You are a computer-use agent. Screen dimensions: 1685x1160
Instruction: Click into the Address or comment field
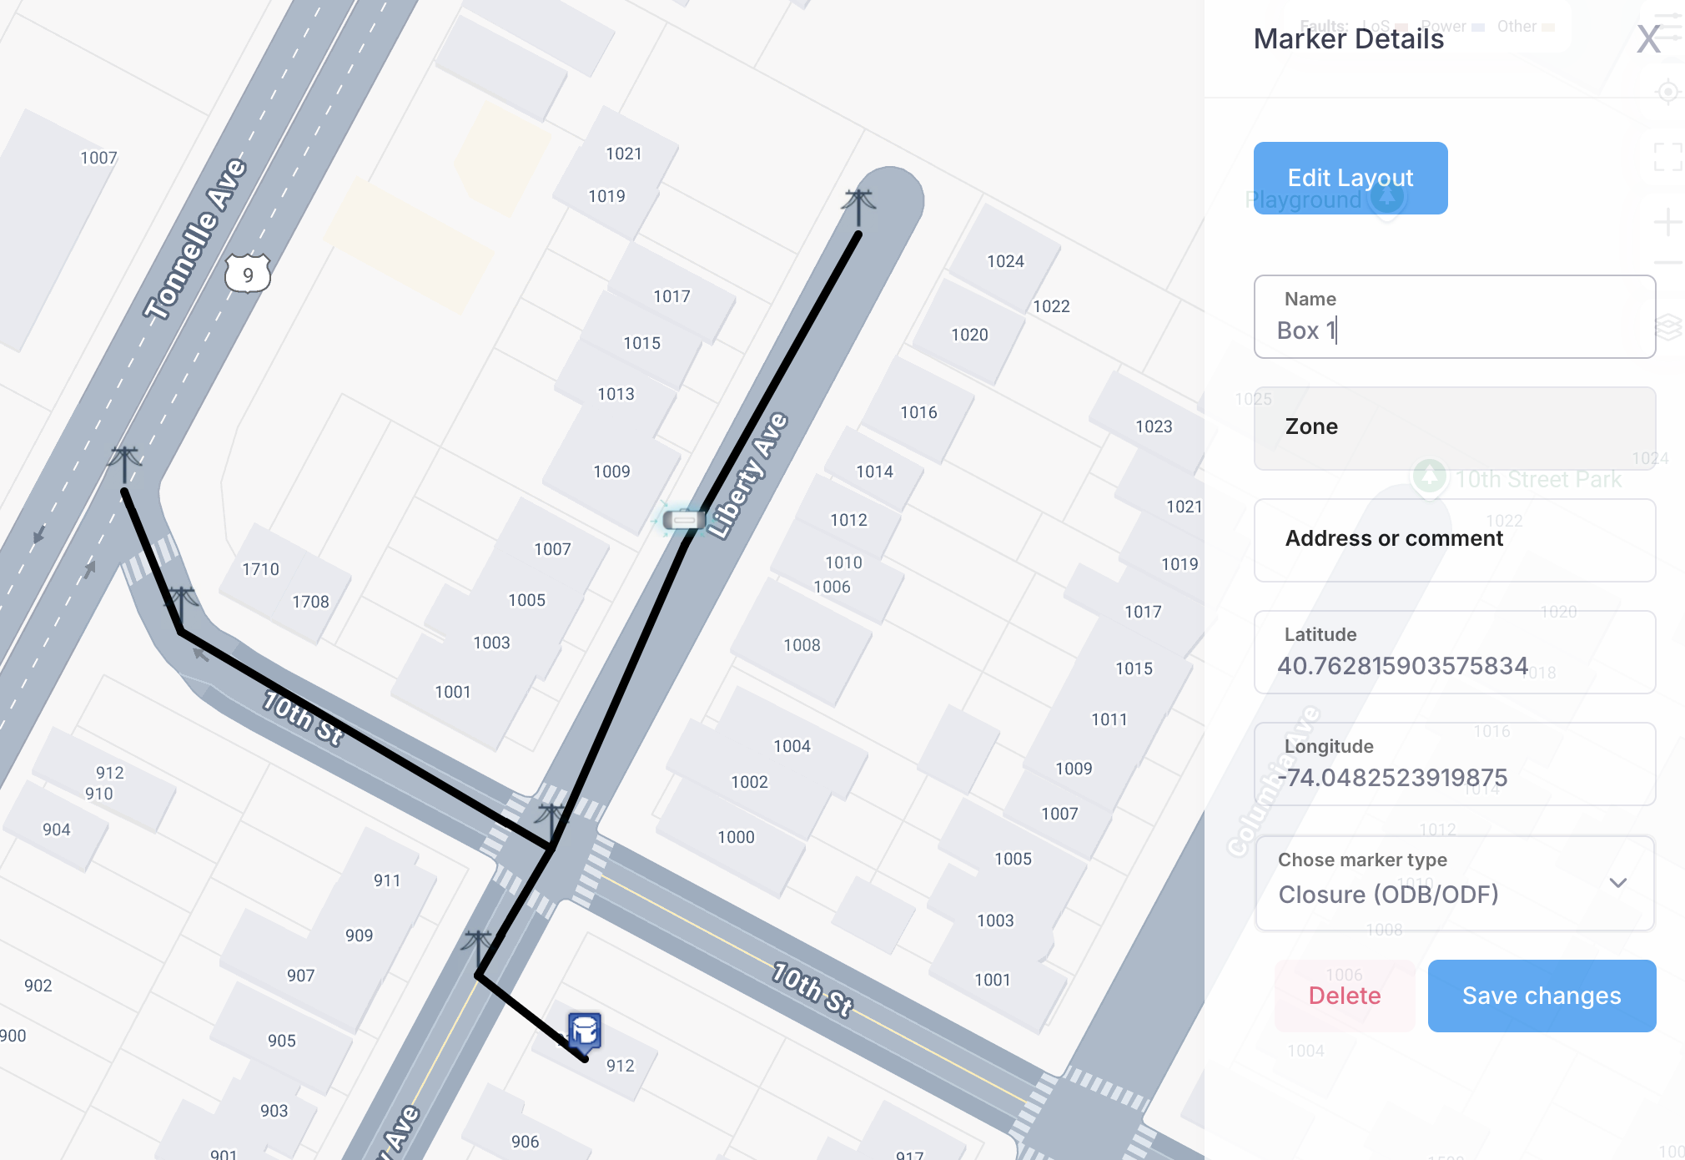pyautogui.click(x=1454, y=539)
